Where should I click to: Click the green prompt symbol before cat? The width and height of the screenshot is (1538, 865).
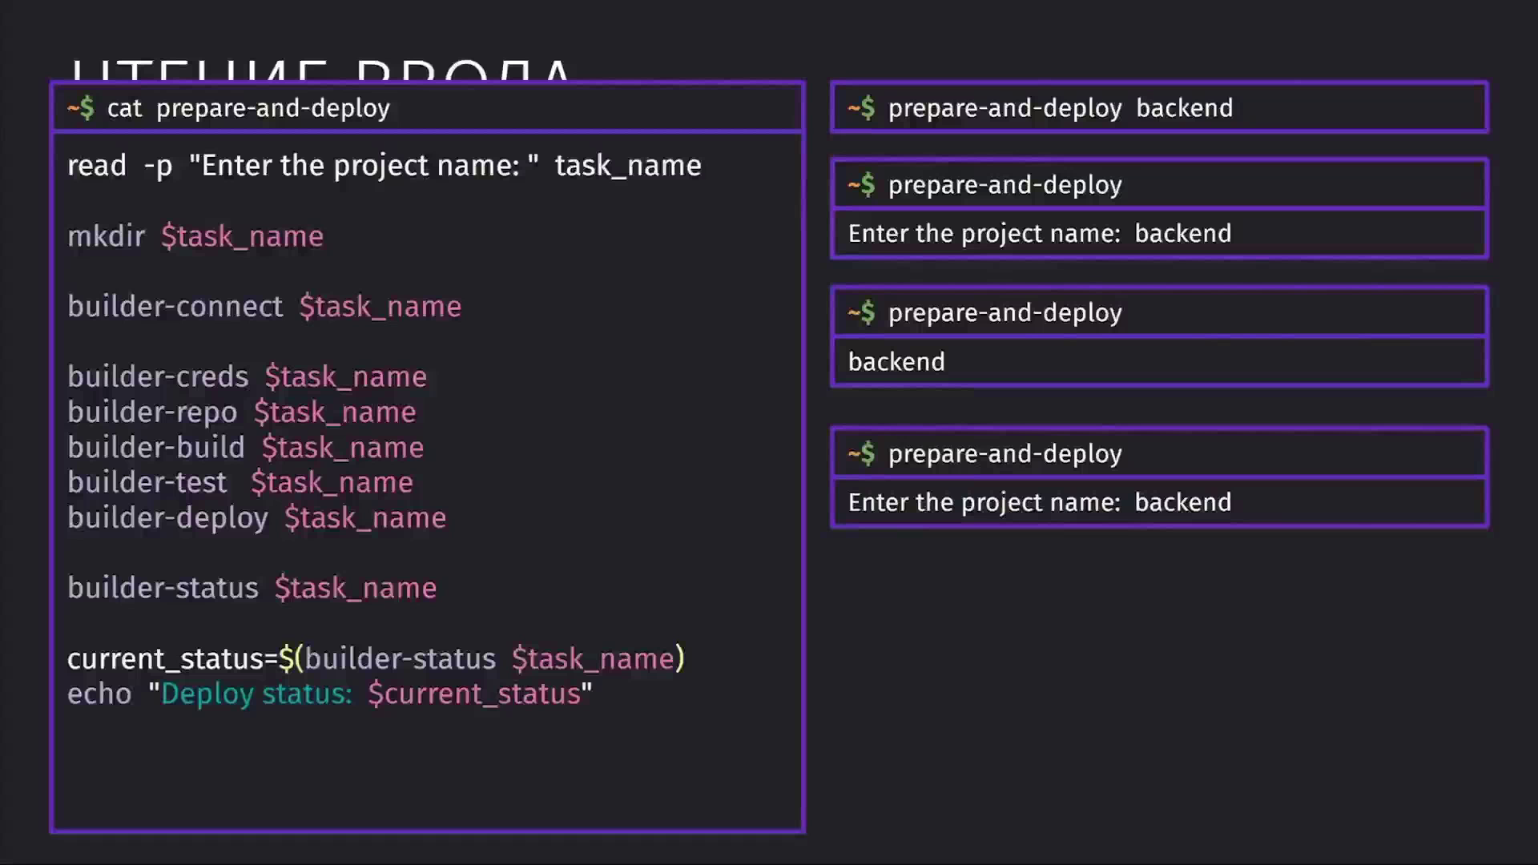[x=81, y=107]
